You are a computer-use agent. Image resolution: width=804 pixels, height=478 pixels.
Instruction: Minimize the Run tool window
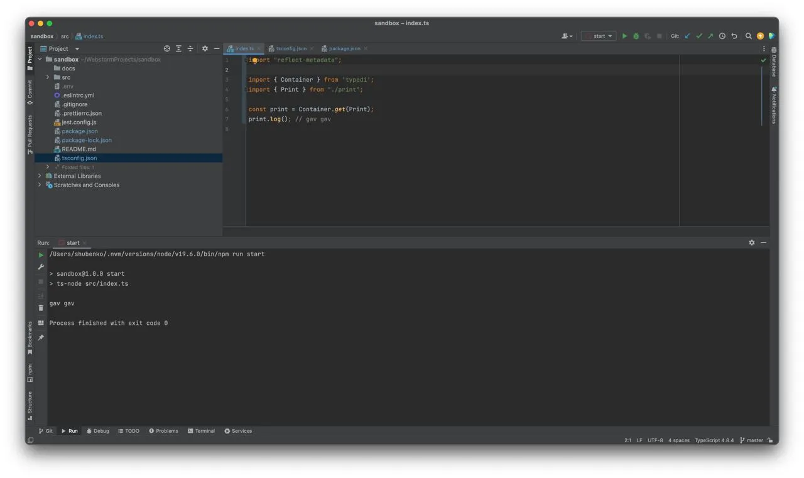[764, 242]
